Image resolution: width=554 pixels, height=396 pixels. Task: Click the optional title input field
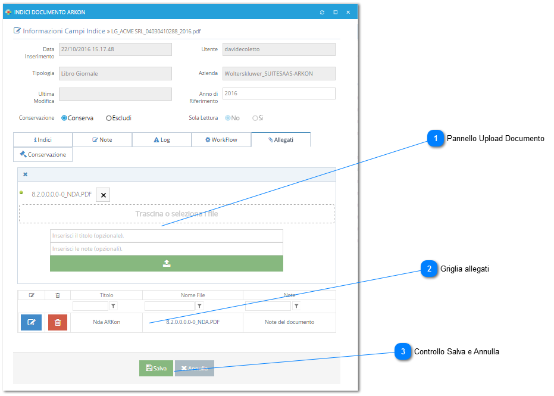[167, 236]
